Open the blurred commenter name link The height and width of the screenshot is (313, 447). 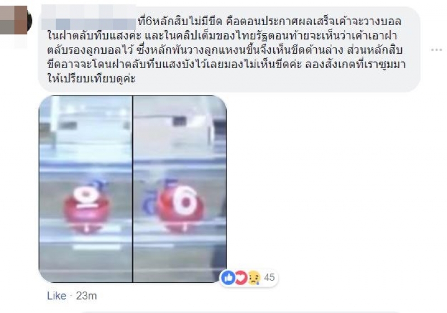tap(89, 18)
